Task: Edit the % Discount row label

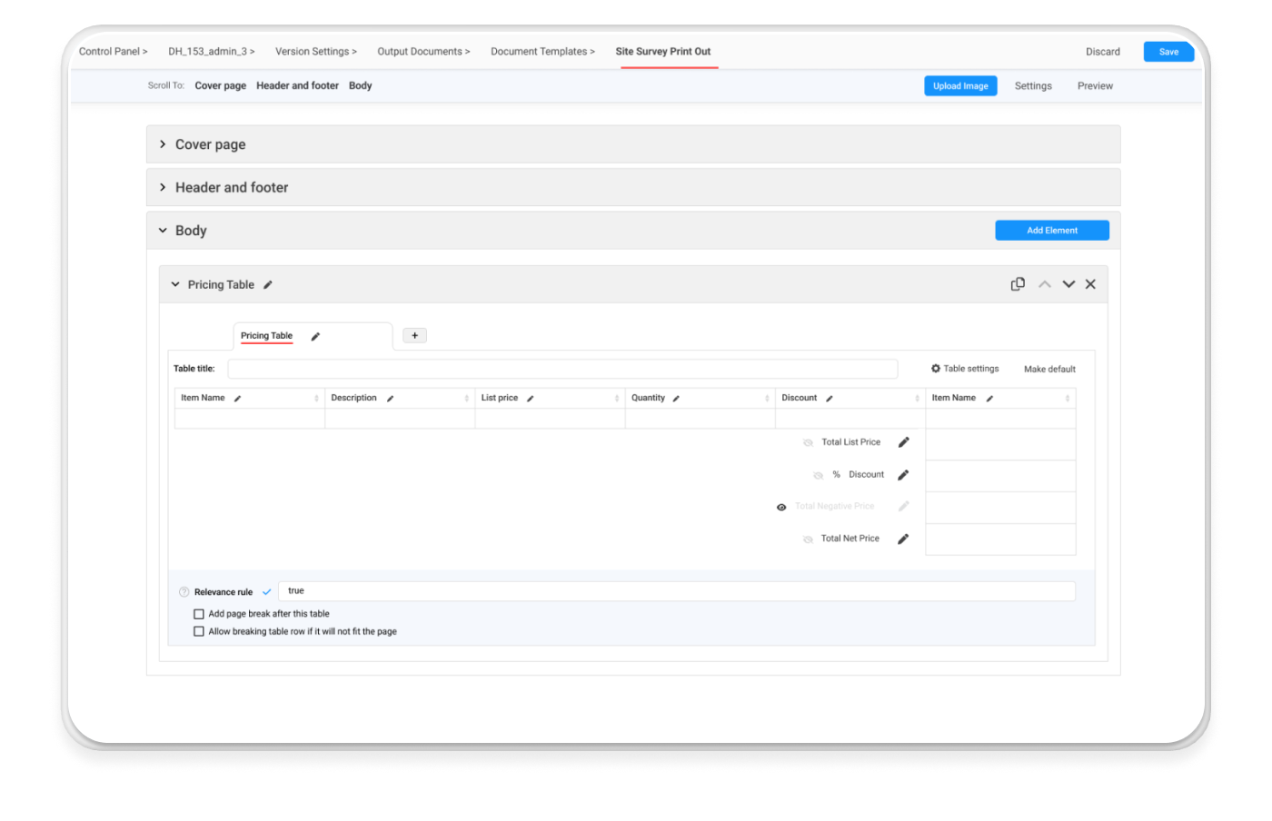Action: click(x=903, y=475)
